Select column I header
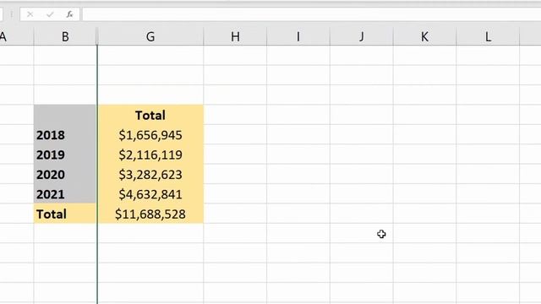The width and height of the screenshot is (541, 304). click(x=298, y=36)
